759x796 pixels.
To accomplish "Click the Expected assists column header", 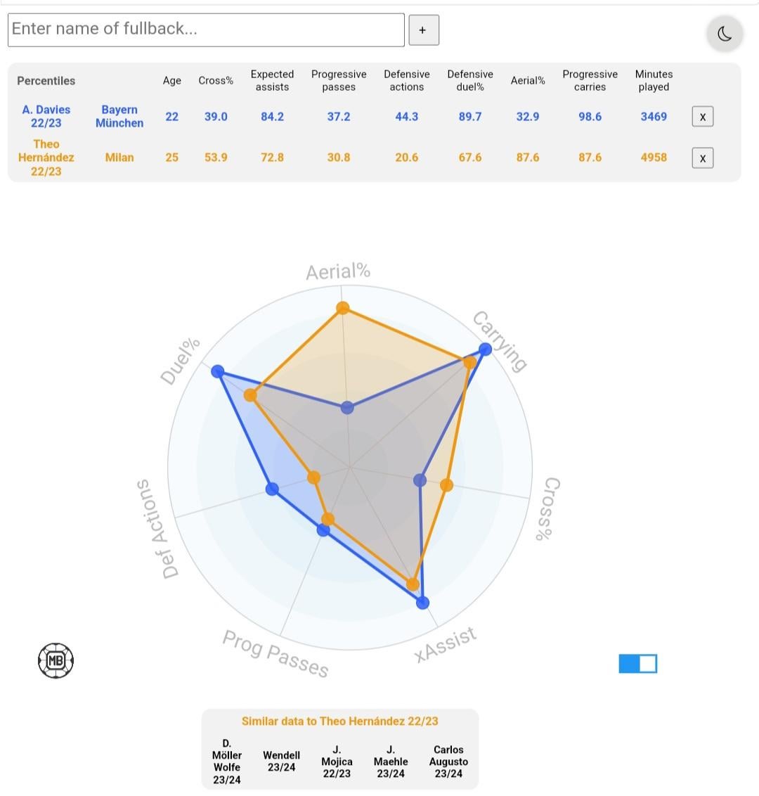I will coord(272,80).
